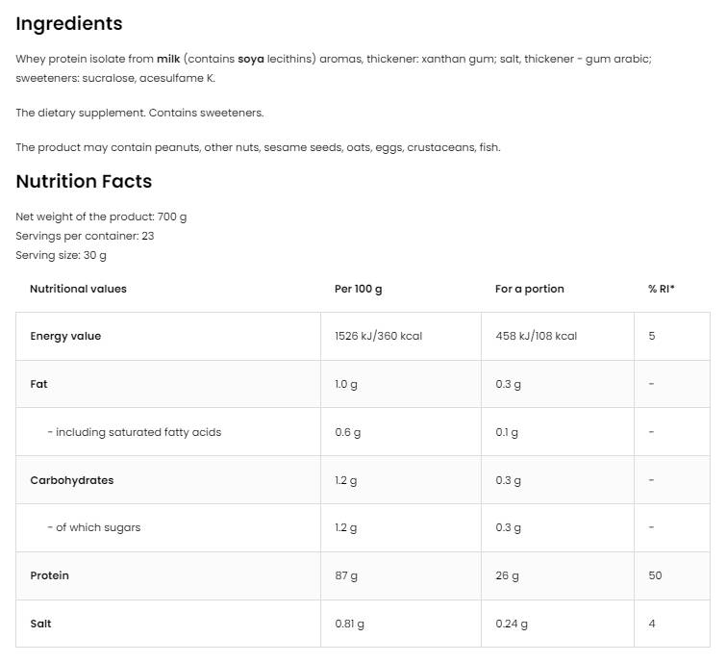
Task: Click the Nutrition Facts heading
Action: (84, 181)
